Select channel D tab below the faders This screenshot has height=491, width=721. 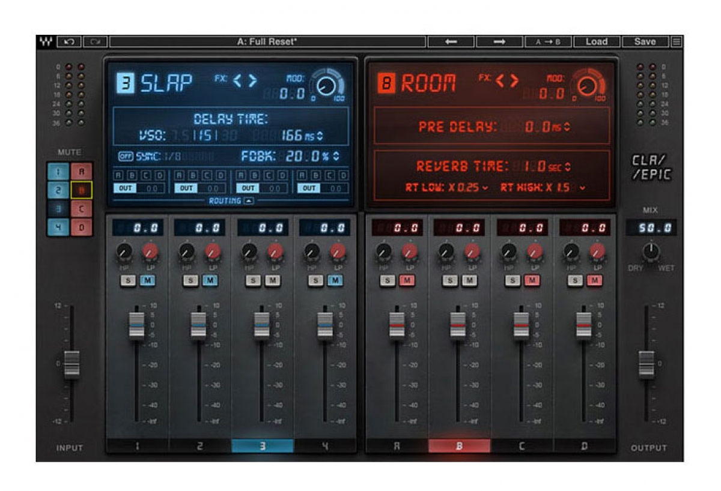584,446
